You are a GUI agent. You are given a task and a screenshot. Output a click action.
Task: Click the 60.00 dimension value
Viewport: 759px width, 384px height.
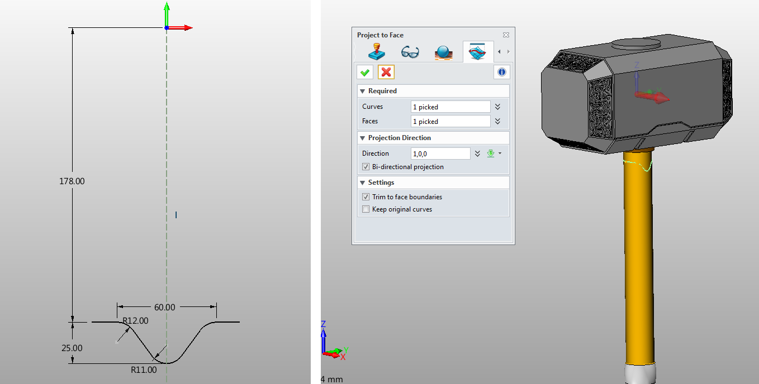pyautogui.click(x=165, y=308)
